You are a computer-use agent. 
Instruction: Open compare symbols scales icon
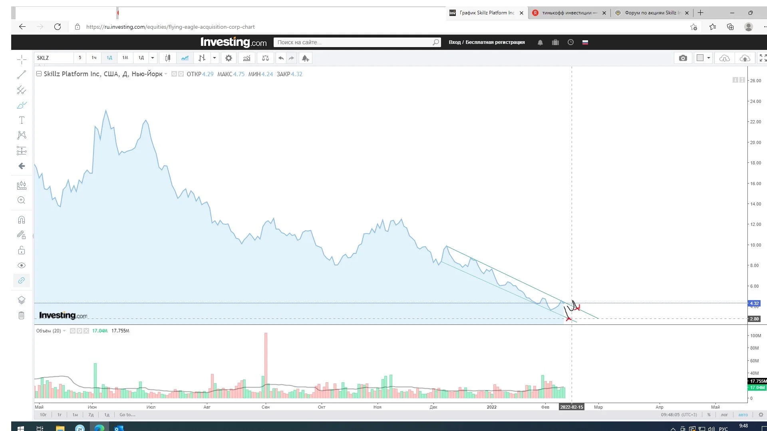pos(265,58)
